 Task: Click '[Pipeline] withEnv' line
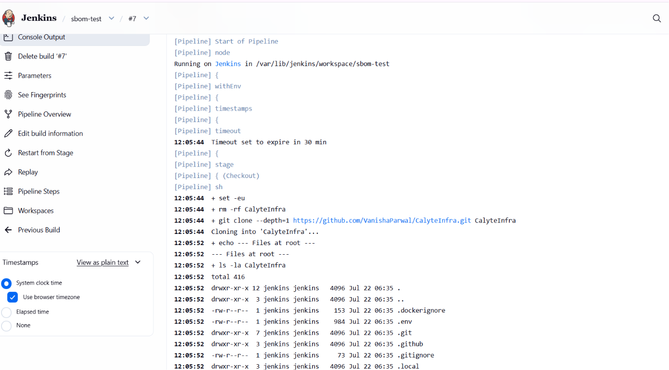pos(207,86)
